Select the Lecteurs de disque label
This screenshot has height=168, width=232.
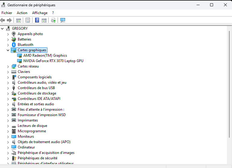pos(32,126)
